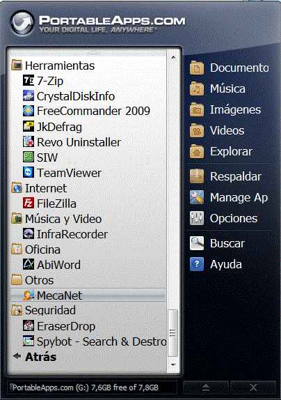Select the Música menu entry

(228, 89)
